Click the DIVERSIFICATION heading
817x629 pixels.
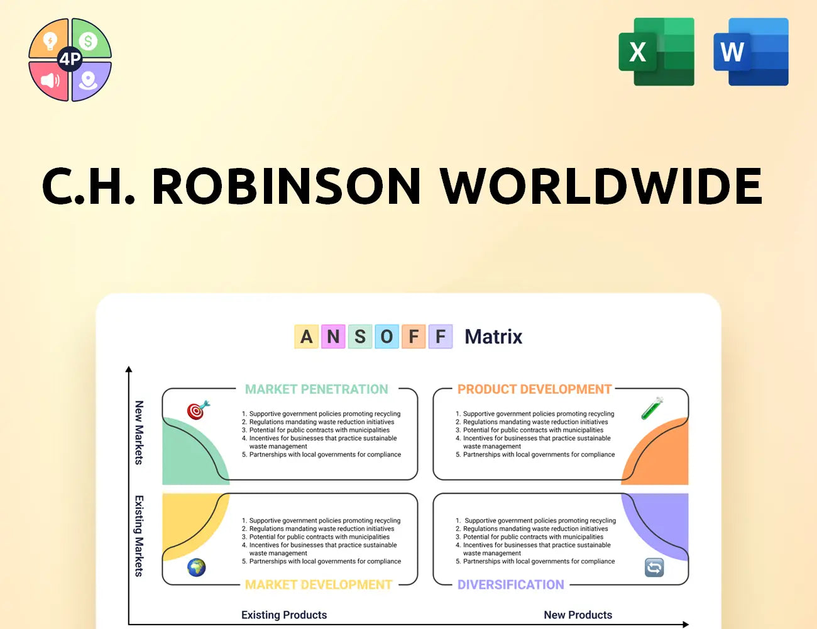511,585
